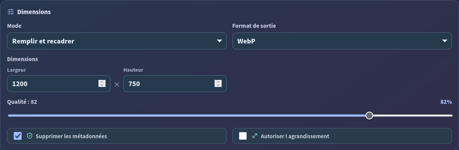This screenshot has height=150, width=459.
Task: Click the Autoriser l agrandissement label text
Action: [295, 136]
